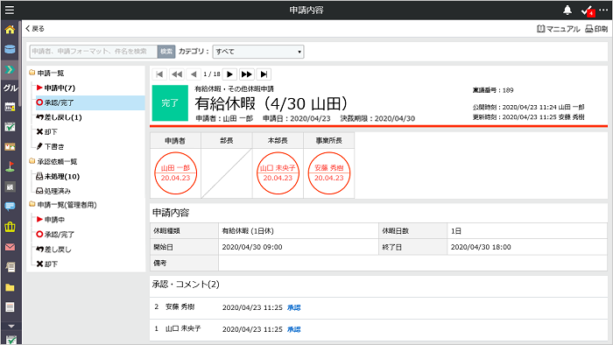Click the 承認・コメント(2) heading
Image resolution: width=613 pixels, height=345 pixels.
[x=186, y=285]
